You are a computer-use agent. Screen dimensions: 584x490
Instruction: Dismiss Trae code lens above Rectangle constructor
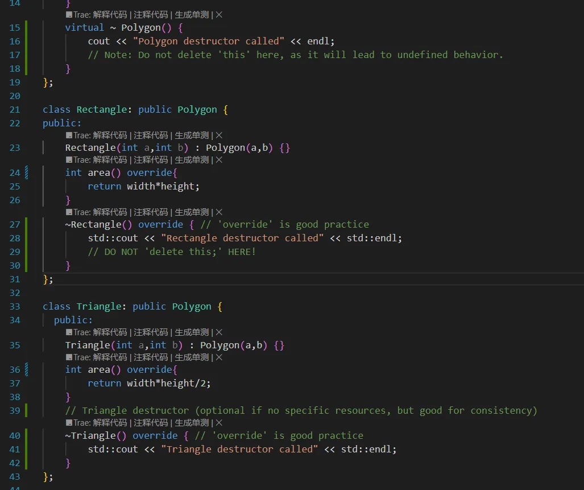point(219,135)
